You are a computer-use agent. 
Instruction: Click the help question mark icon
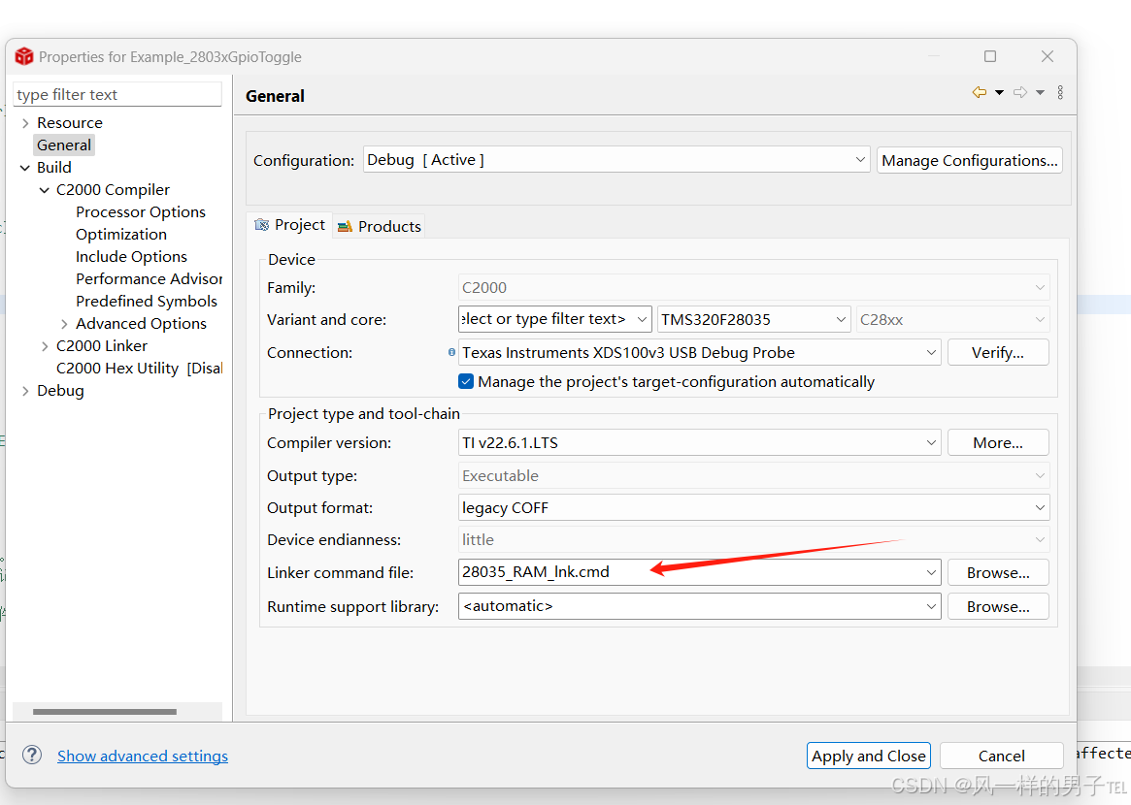pyautogui.click(x=32, y=755)
